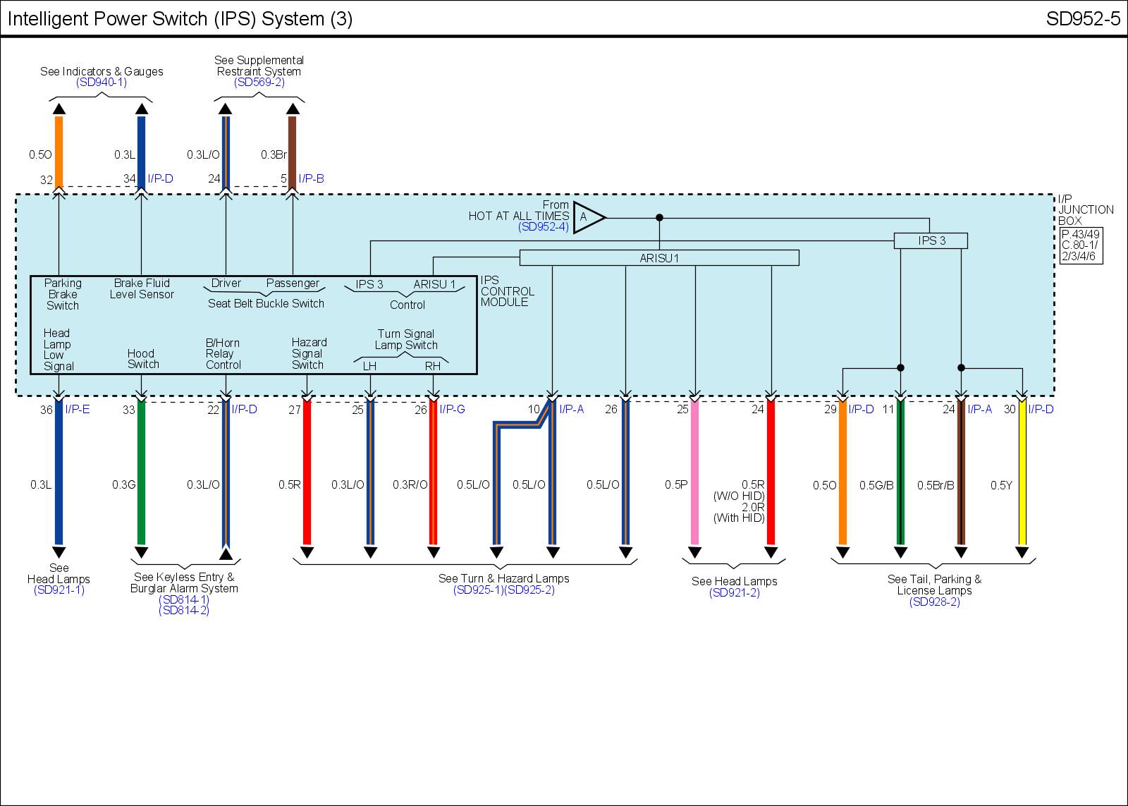Click the SD952-5 page number
This screenshot has height=806, width=1128.
[x=1083, y=19]
